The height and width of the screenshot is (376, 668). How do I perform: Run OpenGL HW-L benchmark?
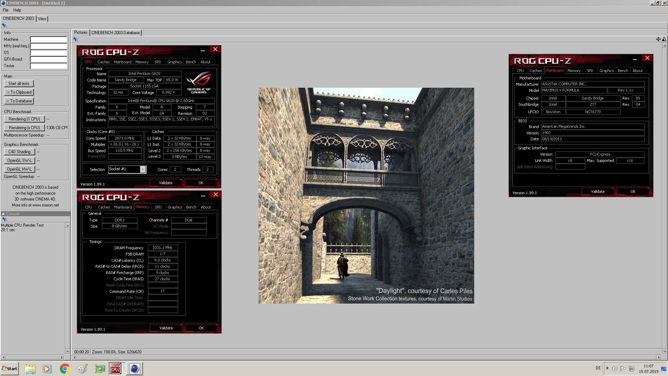point(19,169)
